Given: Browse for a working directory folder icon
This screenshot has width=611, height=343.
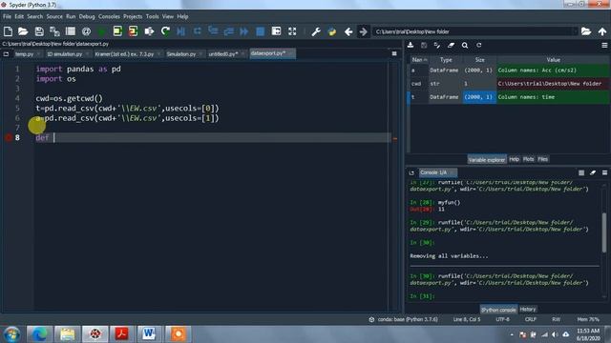Looking at the screenshot, I should tap(586, 31).
